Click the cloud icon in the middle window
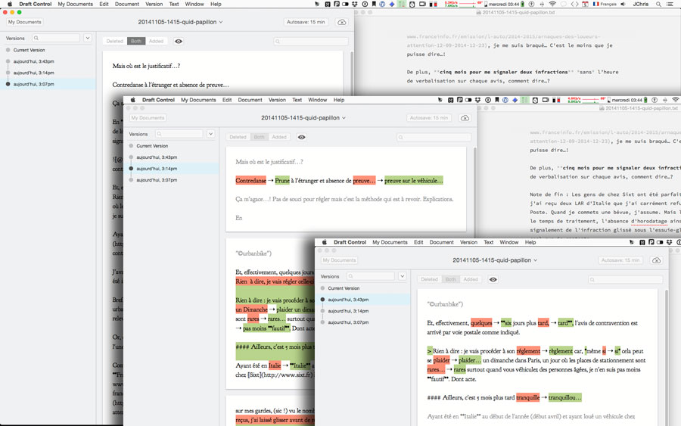This screenshot has height=426, width=681. [x=465, y=118]
